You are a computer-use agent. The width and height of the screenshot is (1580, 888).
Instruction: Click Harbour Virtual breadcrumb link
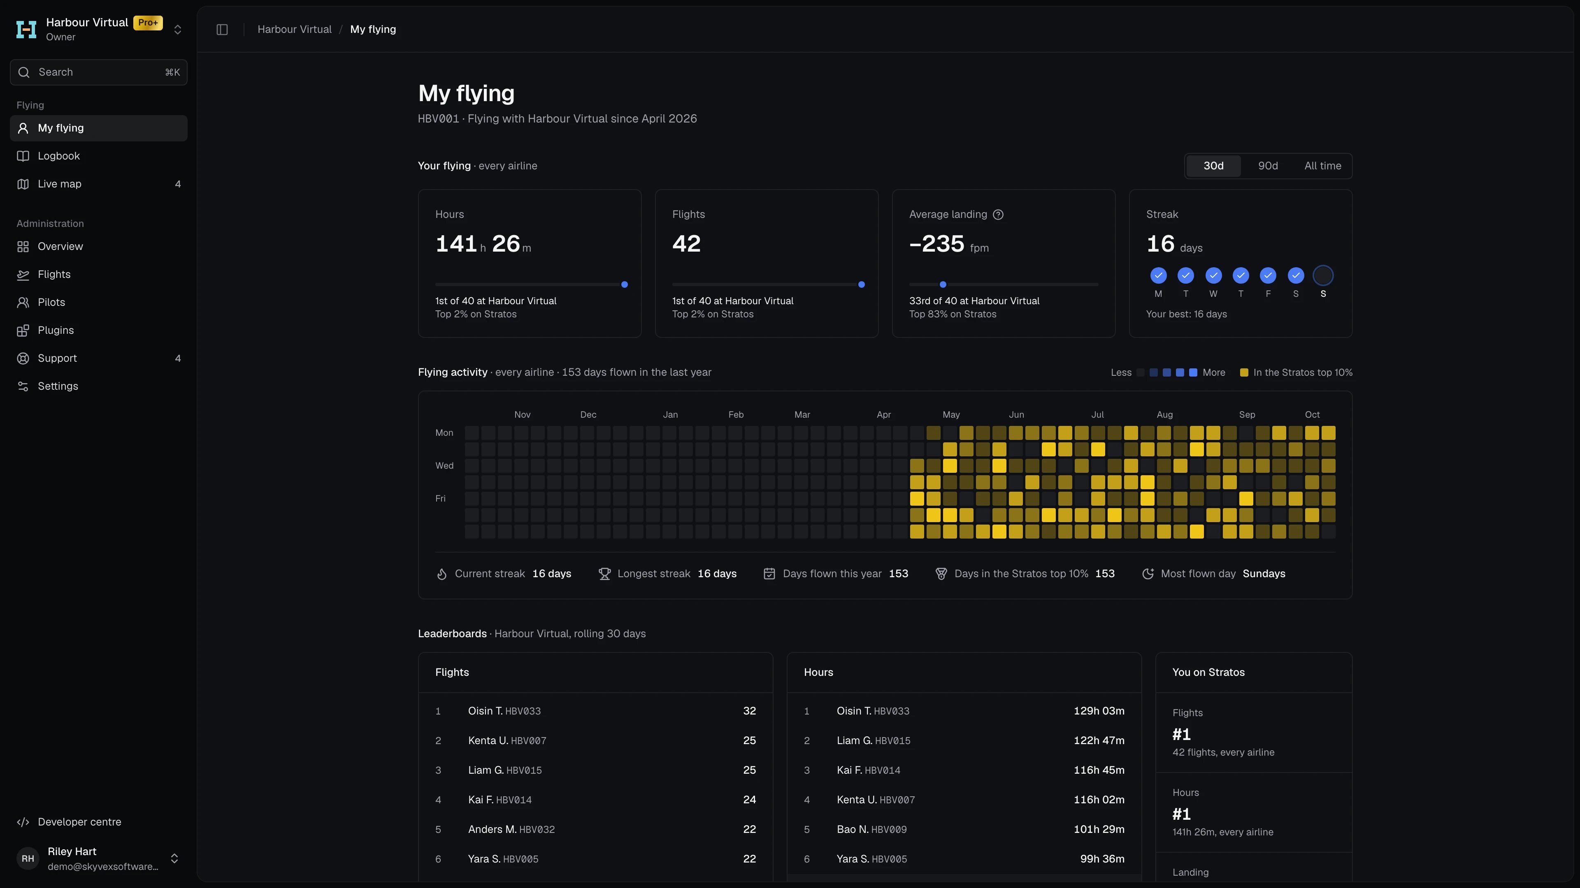[x=295, y=30]
